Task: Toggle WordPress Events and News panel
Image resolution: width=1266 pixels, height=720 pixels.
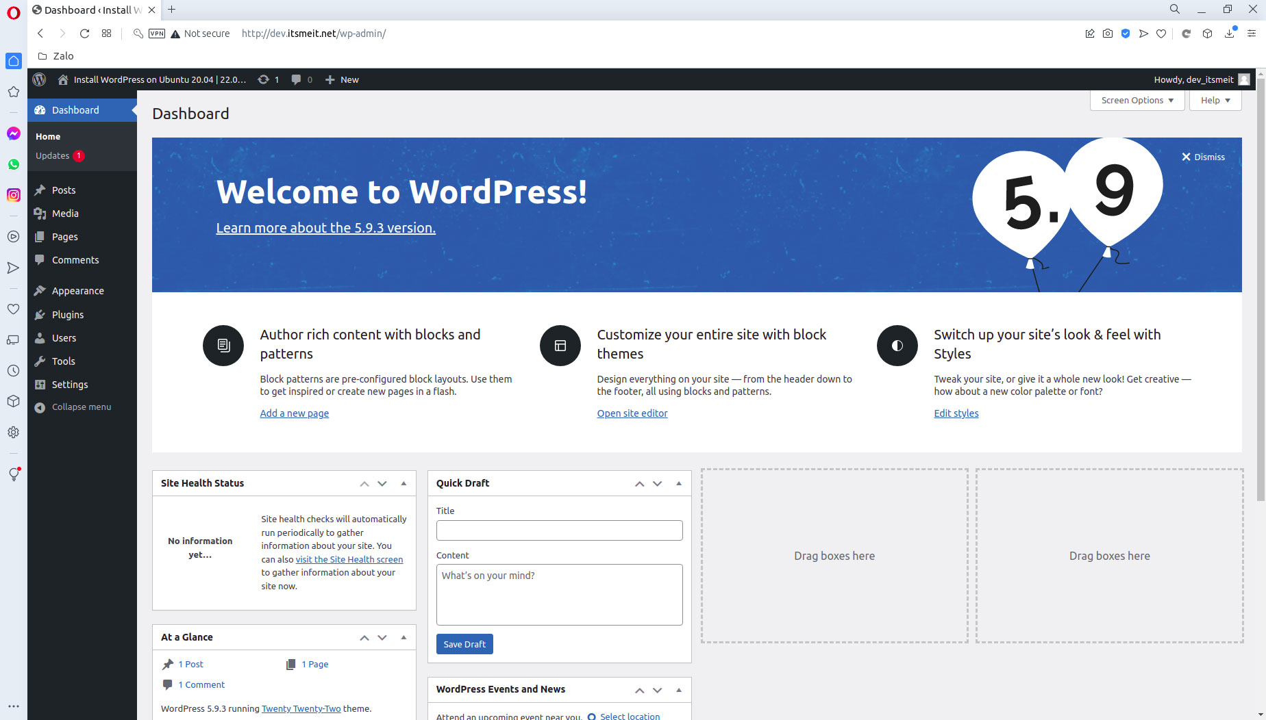Action: [x=679, y=690]
